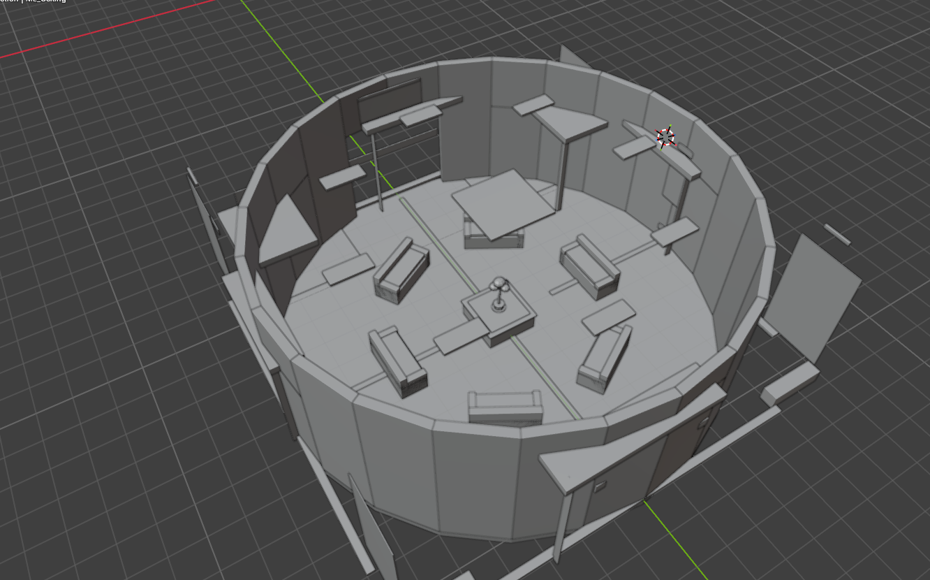The height and width of the screenshot is (580, 930).
Task: Select the lamp on the center table
Action: 499,293
